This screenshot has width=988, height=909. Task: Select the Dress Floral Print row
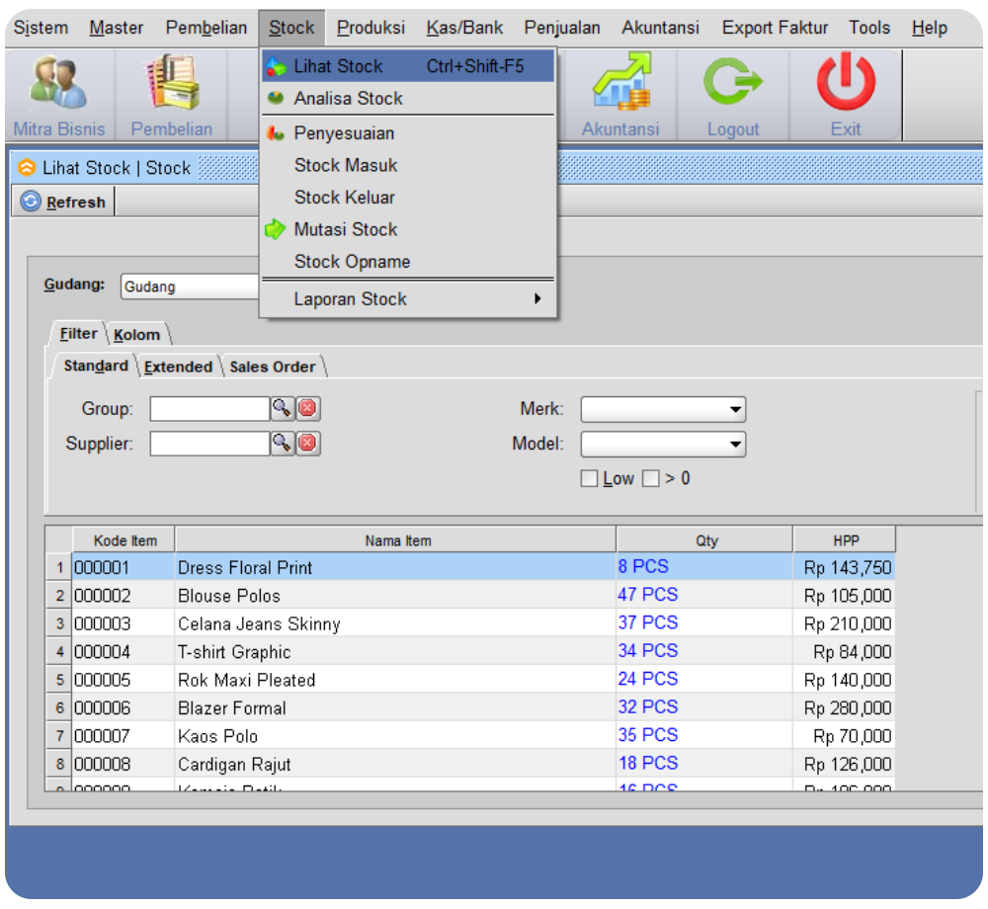point(470,567)
